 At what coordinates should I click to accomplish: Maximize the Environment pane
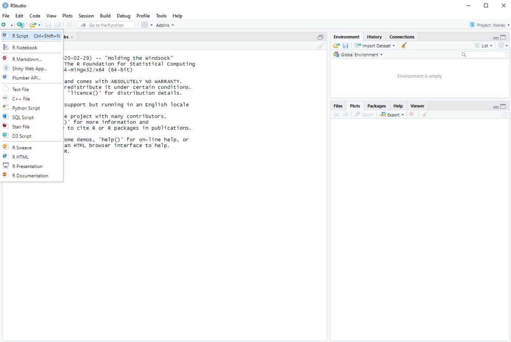tap(503, 37)
